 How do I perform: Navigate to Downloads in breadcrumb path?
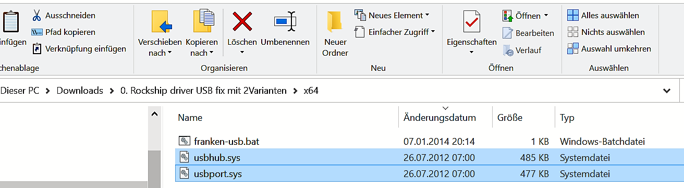(80, 91)
